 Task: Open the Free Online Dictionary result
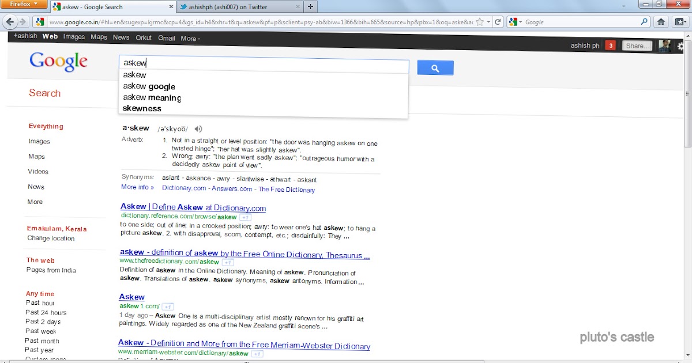tap(245, 254)
